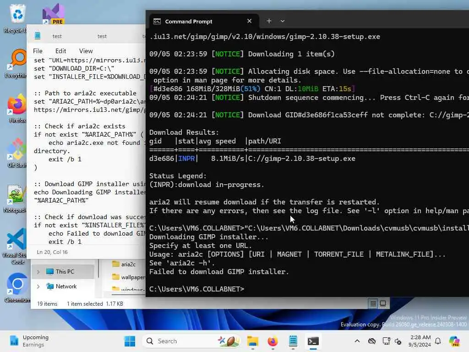Open Notepad++ desktop shortcut
This screenshot has width=469, height=352.
click(x=15, y=198)
